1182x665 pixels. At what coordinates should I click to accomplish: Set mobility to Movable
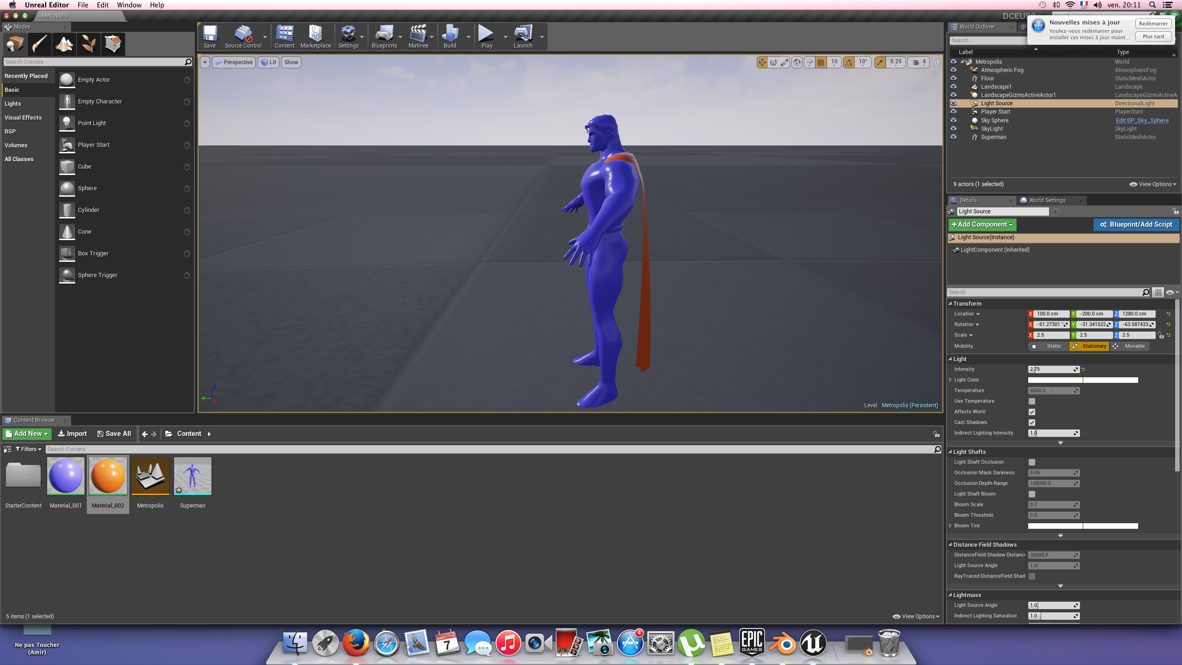click(x=1130, y=346)
